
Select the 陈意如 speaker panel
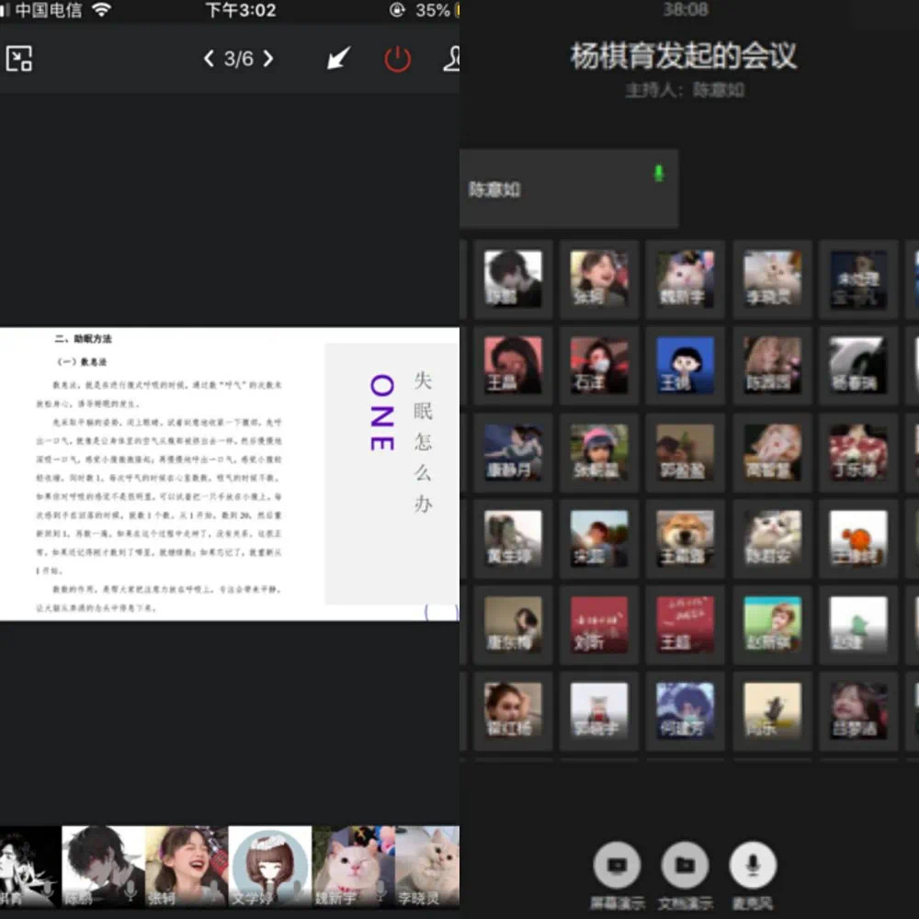(568, 188)
